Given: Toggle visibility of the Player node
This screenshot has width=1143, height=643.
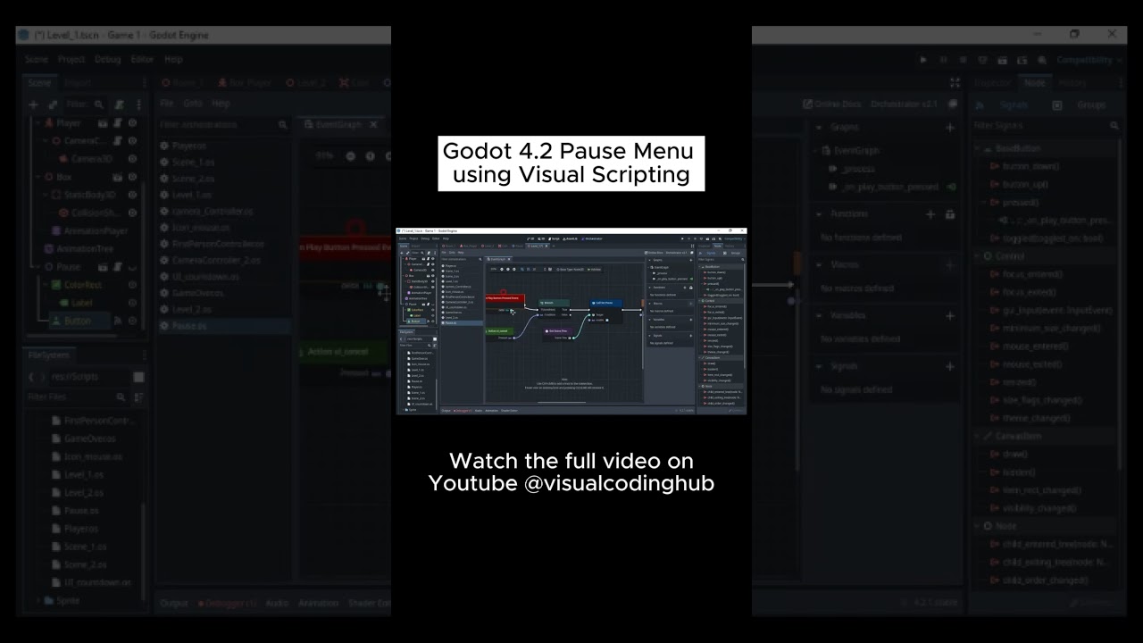Looking at the screenshot, I should [132, 123].
